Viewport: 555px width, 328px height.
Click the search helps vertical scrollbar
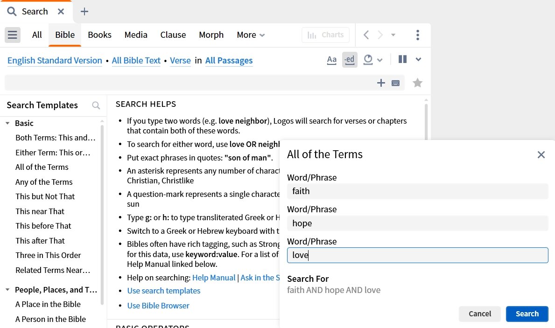426,122
